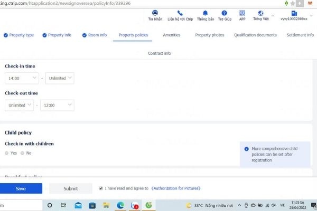Go to the Property info step
The image size is (317, 211).
pos(57,35)
